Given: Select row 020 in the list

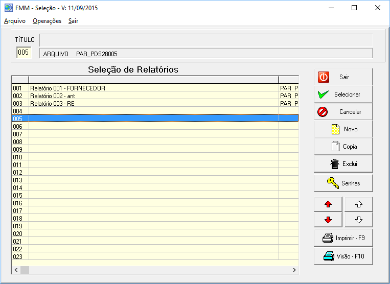Looking at the screenshot, I should tap(155, 233).
